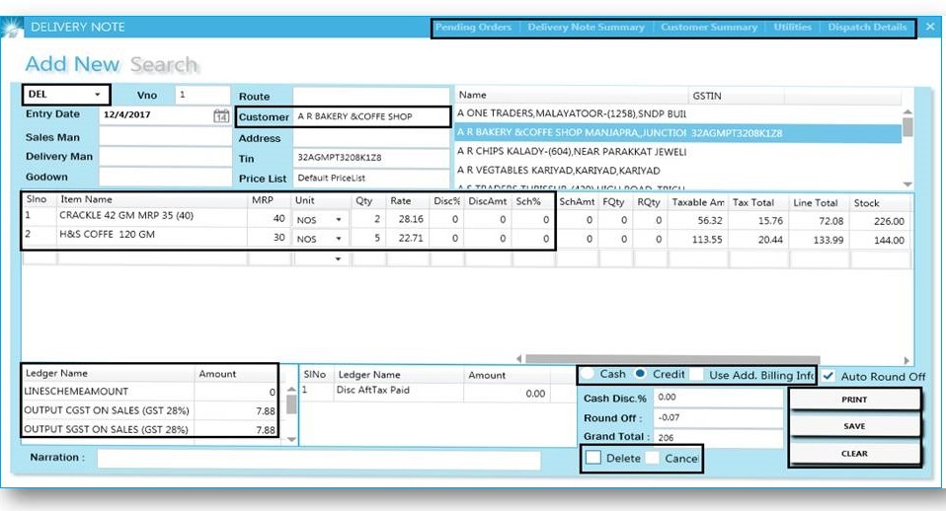
Task: Click the Vno input field
Action: click(x=202, y=95)
